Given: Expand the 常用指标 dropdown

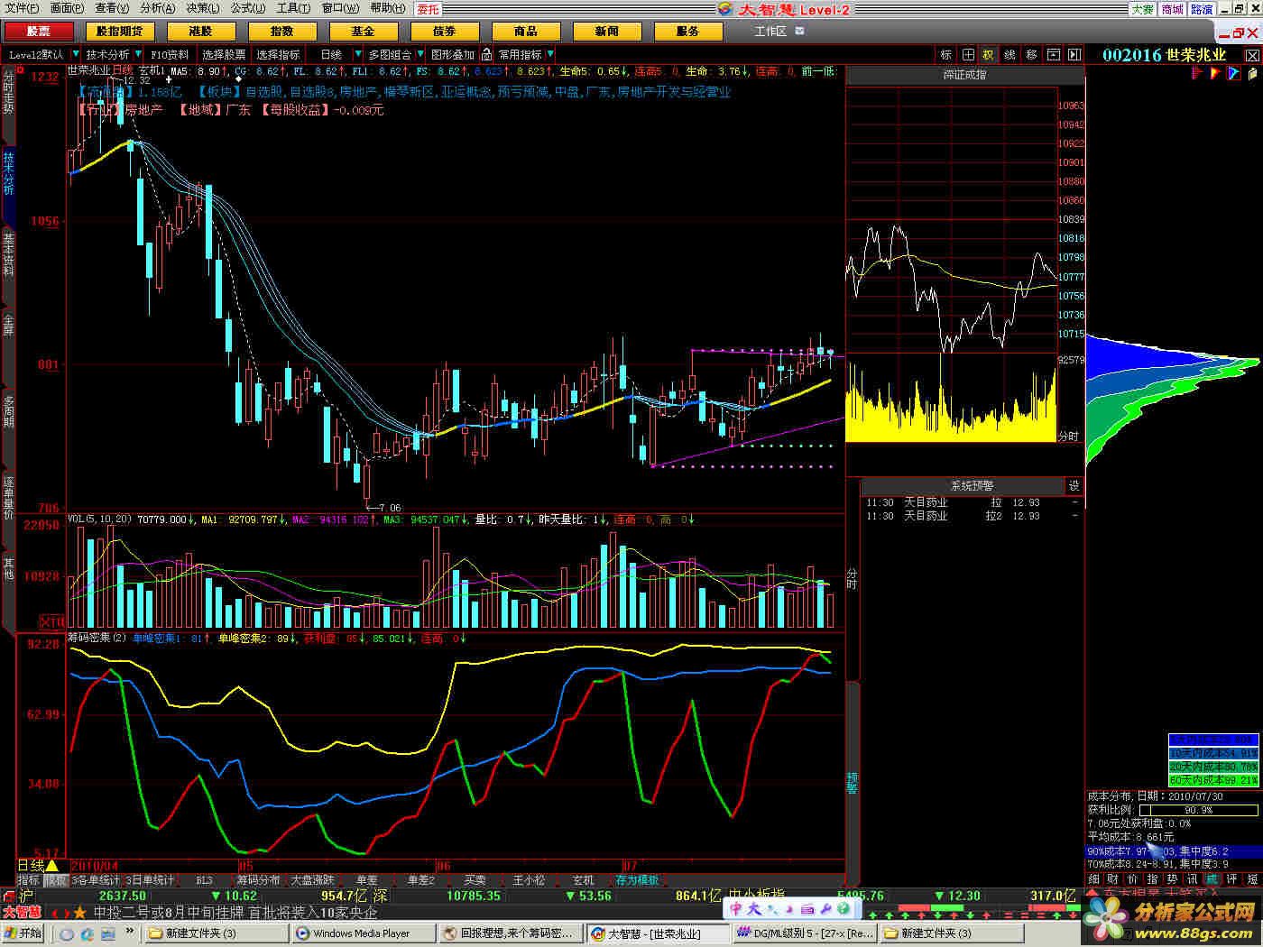Looking at the screenshot, I should point(550,55).
